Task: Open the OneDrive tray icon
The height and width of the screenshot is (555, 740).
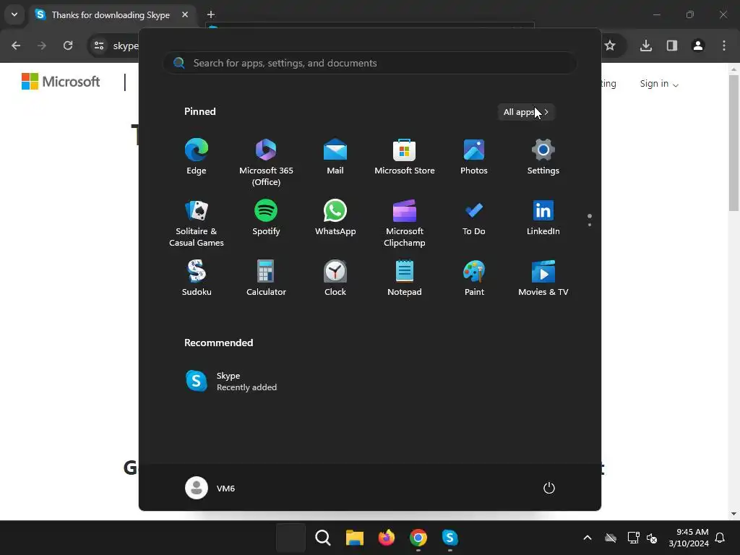Action: [611, 538]
